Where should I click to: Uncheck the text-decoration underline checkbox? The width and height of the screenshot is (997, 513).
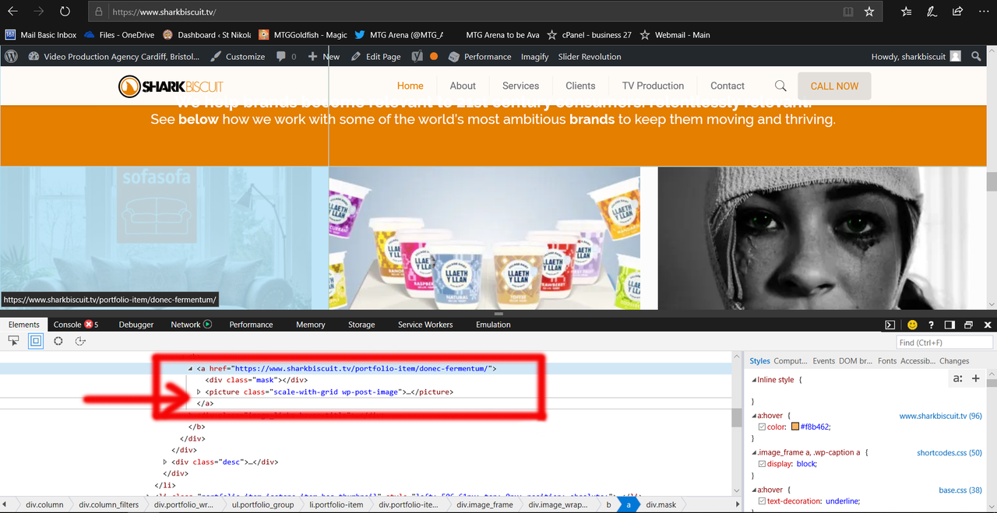click(x=763, y=501)
